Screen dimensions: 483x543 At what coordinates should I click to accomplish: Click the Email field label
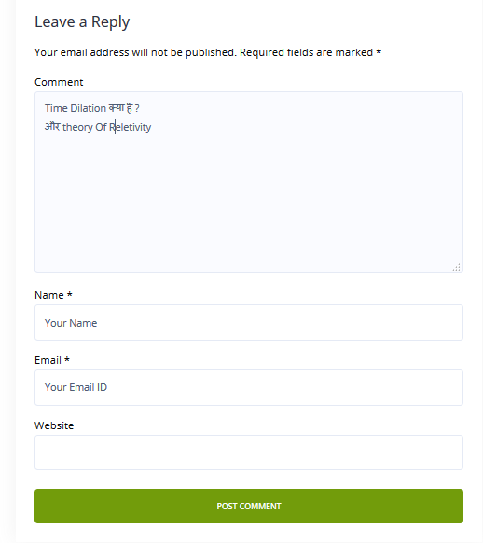coord(48,360)
